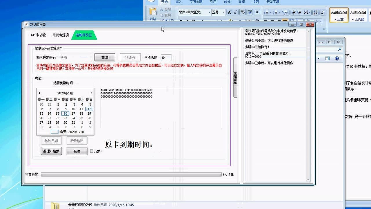Click Word numbering list icon
This screenshot has width=371, height=209.
[x=275, y=12]
